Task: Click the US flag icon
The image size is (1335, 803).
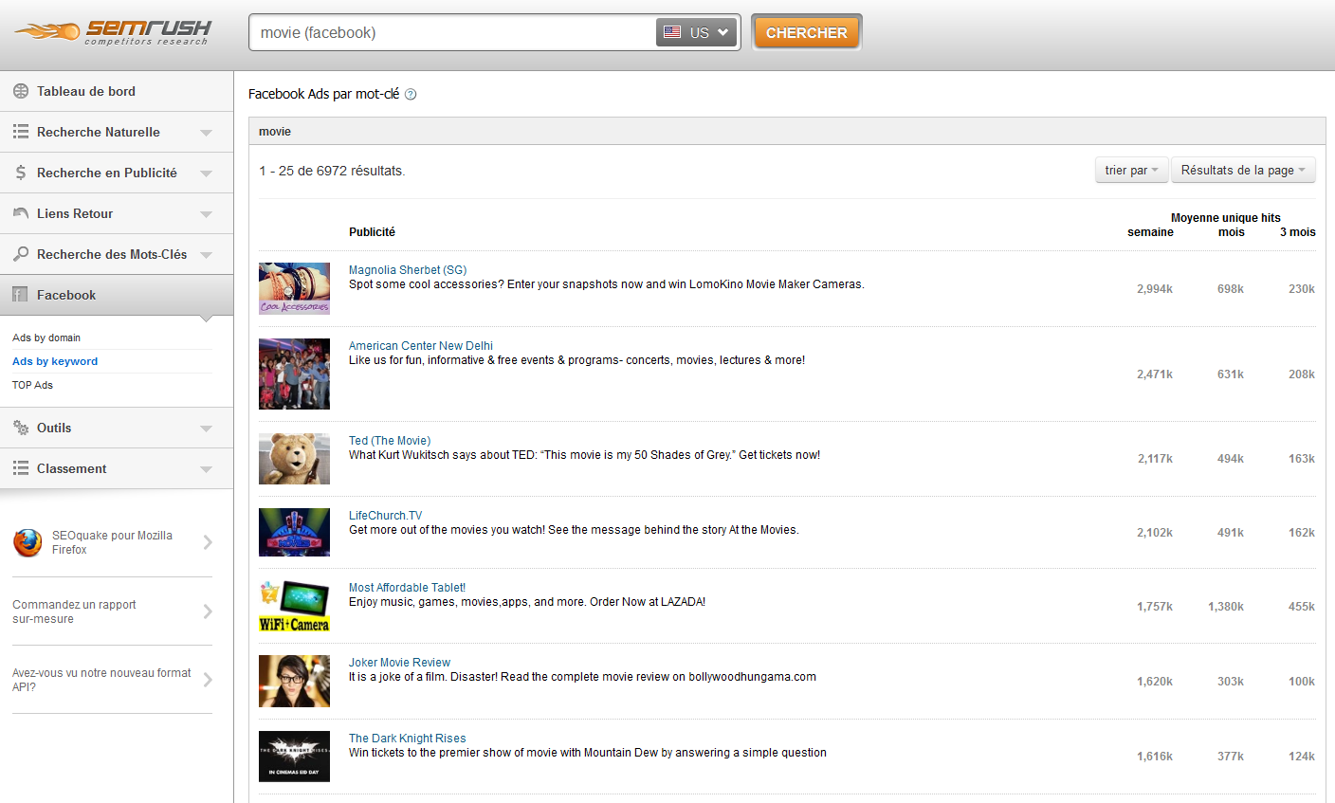Action: pos(672,32)
